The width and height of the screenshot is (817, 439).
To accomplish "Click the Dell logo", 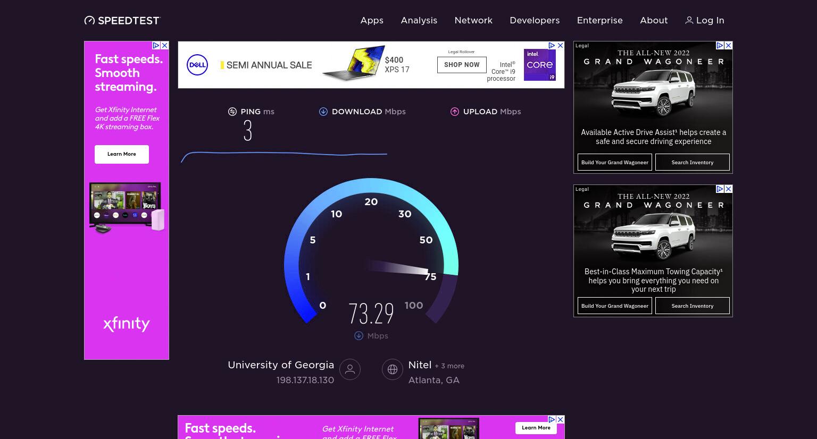I will point(197,65).
